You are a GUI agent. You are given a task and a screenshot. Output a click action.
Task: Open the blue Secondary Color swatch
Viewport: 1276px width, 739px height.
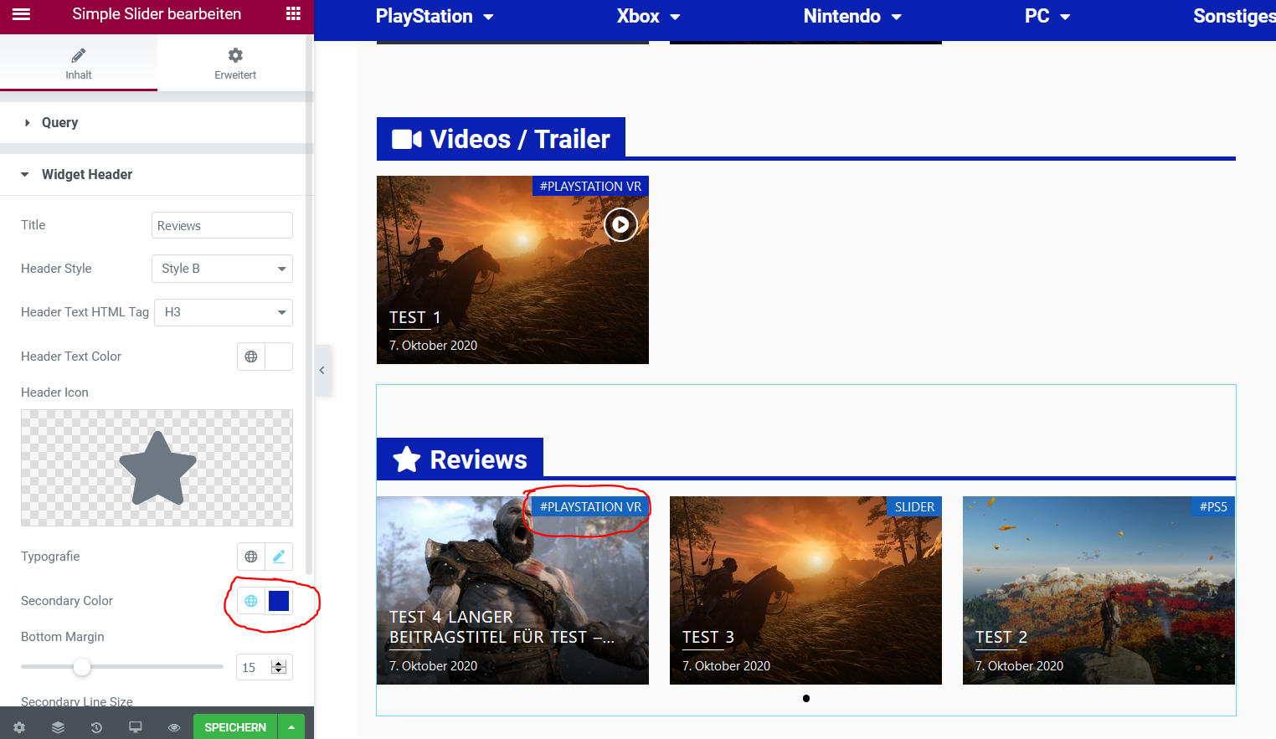point(279,601)
